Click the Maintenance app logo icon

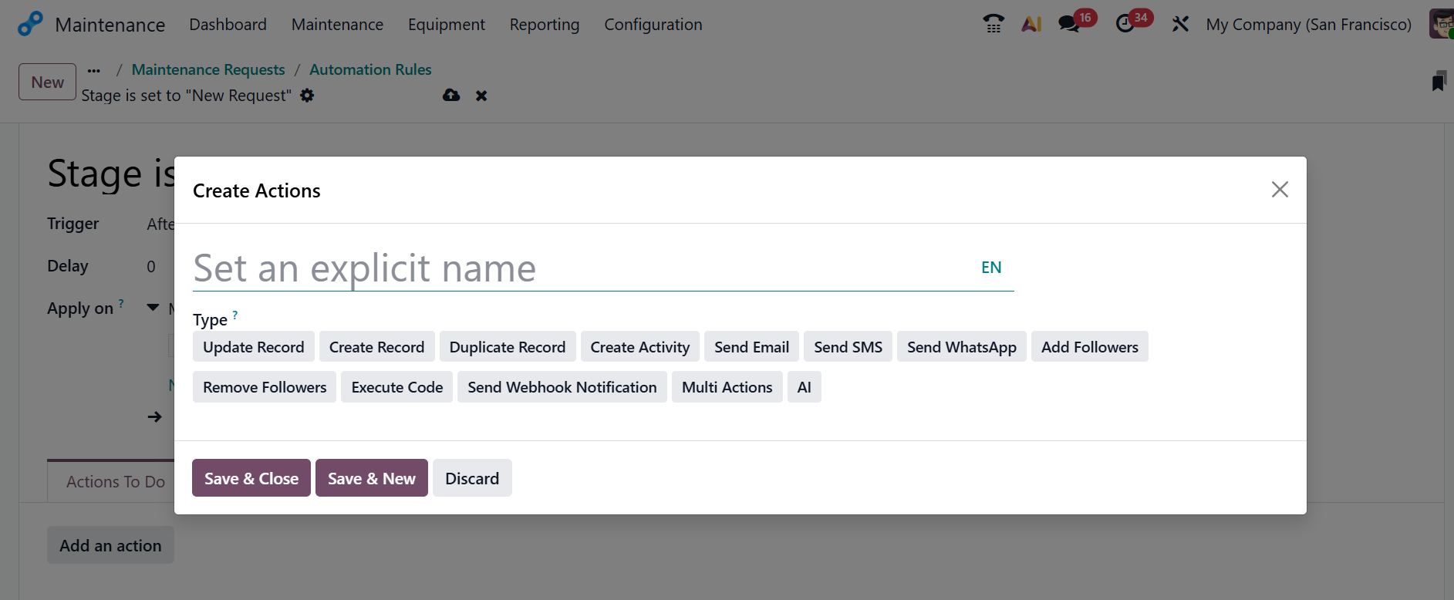pyautogui.click(x=30, y=24)
